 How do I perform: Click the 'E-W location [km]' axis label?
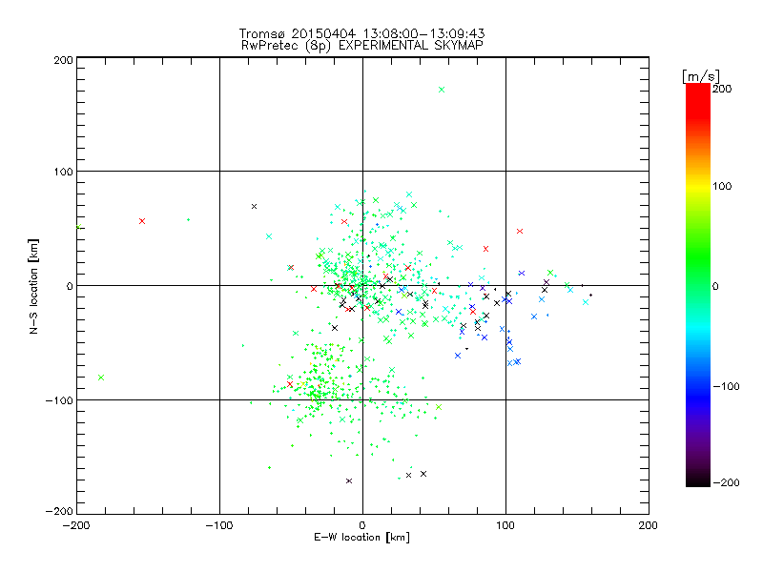(x=361, y=538)
